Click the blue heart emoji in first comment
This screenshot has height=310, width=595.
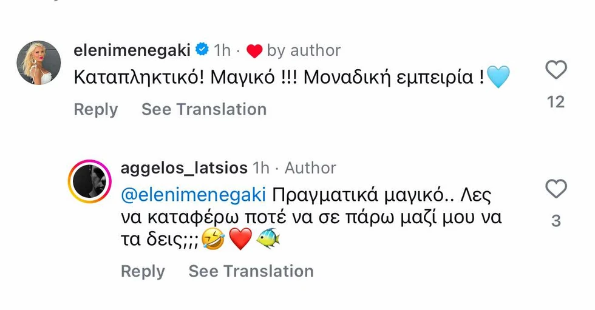pos(498,78)
